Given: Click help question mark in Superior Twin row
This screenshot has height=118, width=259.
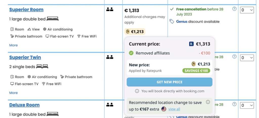Looking at the screenshot, I should (x=234, y=56).
